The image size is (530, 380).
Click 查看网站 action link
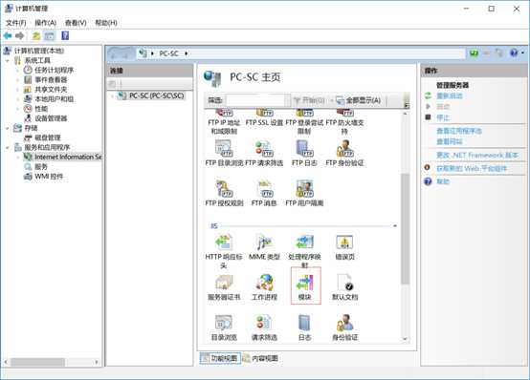450,141
